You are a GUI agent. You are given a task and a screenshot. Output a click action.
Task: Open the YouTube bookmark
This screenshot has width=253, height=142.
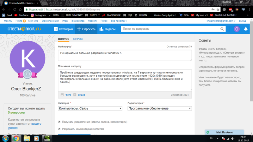(22, 15)
